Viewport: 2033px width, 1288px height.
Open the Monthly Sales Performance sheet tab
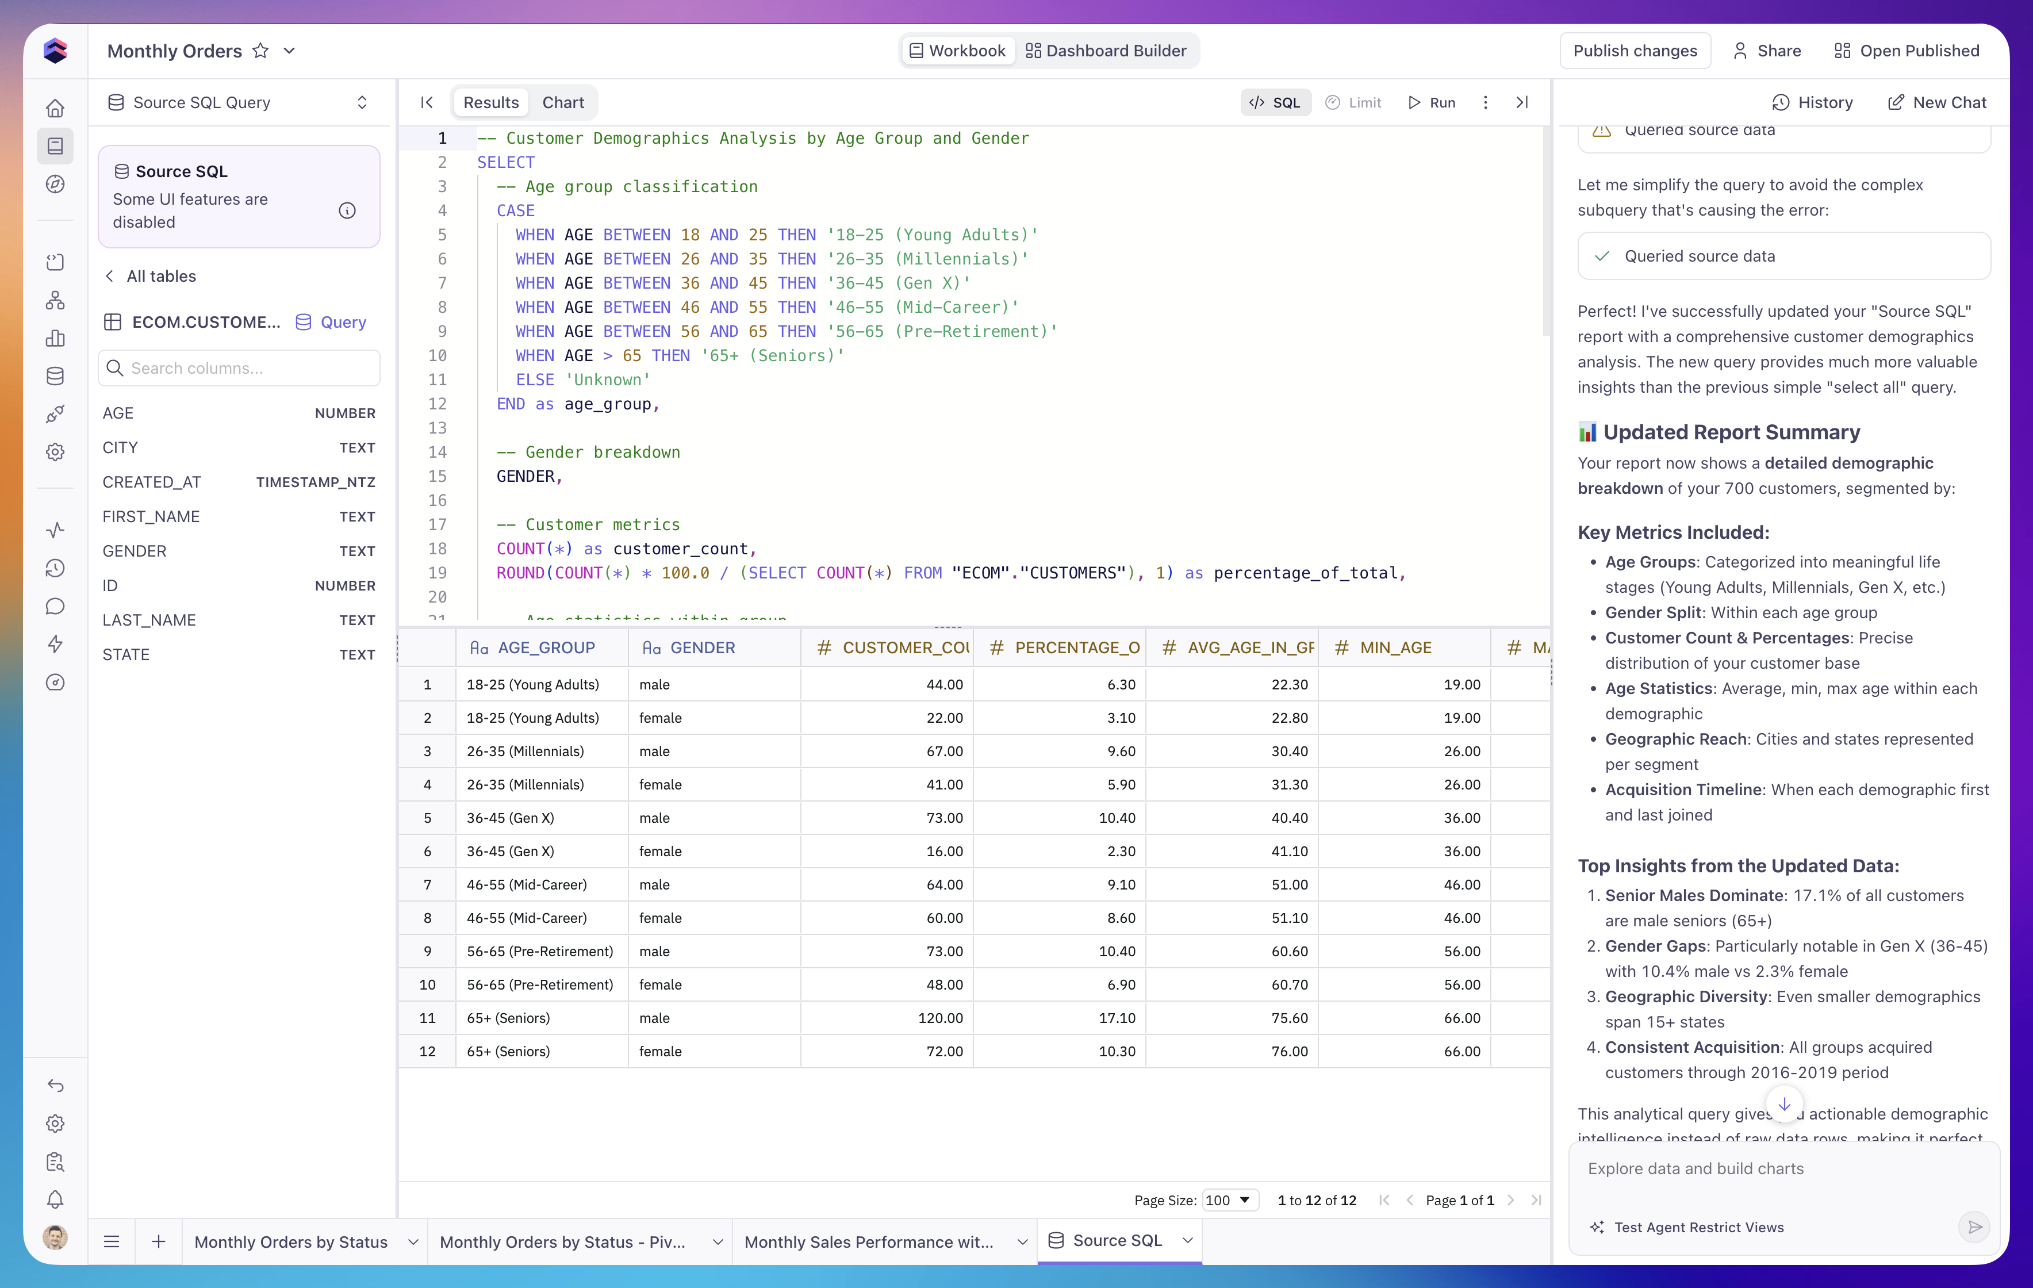click(x=869, y=1241)
